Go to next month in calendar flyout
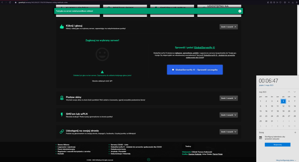Screen dimensions: 299x162 (x=295, y=92)
